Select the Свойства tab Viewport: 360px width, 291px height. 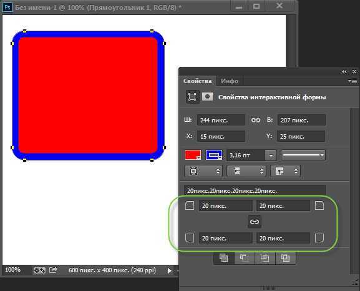click(197, 81)
